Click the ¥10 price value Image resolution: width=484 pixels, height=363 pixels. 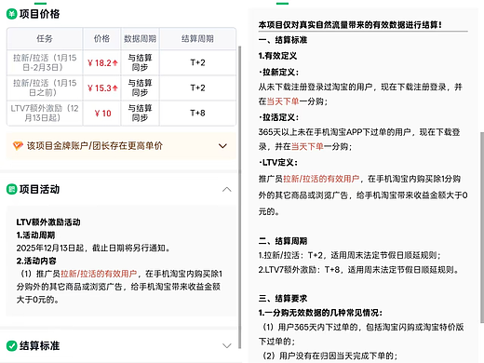click(x=102, y=114)
